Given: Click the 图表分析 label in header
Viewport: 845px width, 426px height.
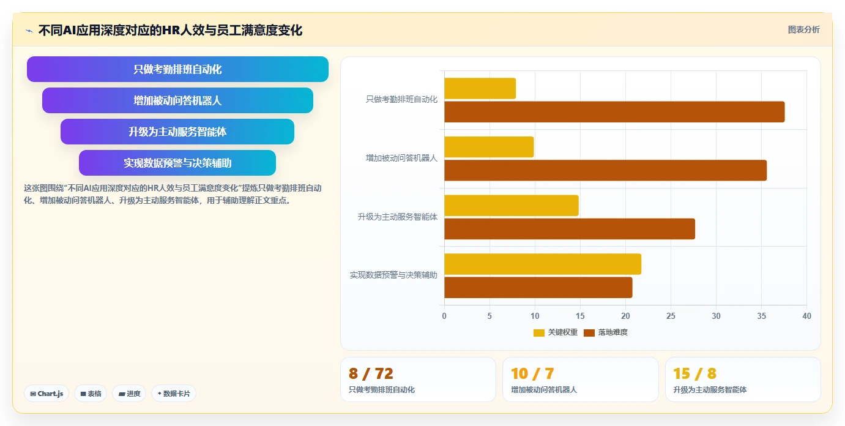Looking at the screenshot, I should click(x=803, y=29).
